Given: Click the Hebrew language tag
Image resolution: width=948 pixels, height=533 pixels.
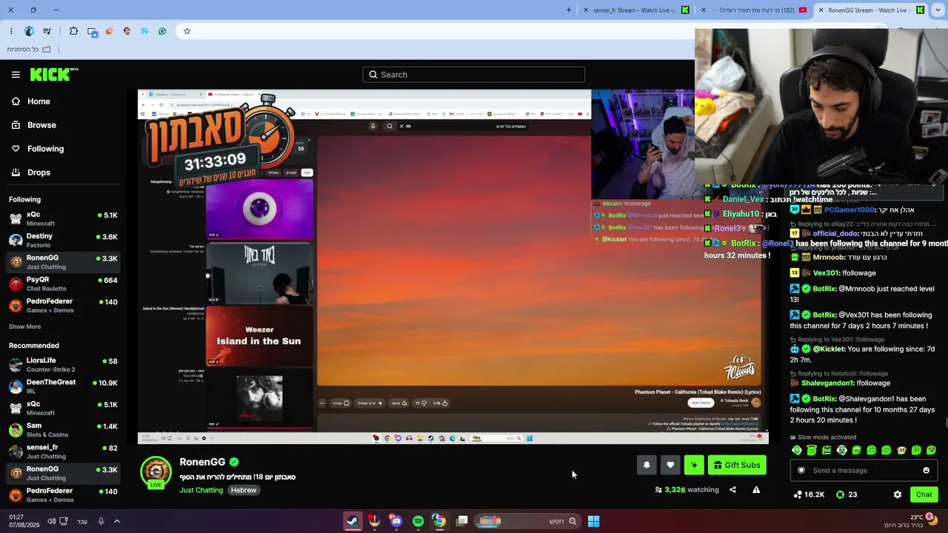Looking at the screenshot, I should click(x=243, y=490).
